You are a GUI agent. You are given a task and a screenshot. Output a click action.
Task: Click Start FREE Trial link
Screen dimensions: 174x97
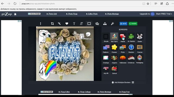[x=164, y=14]
